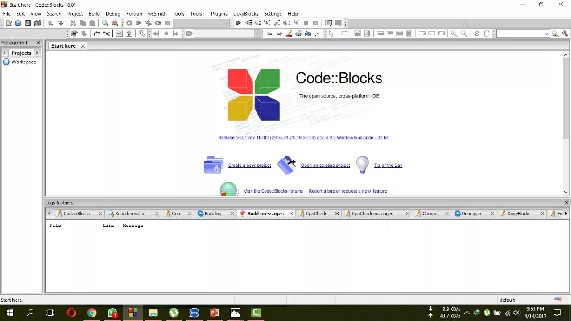The height and width of the screenshot is (321, 571).
Task: Click the Stop debugger icon
Action: click(316, 23)
